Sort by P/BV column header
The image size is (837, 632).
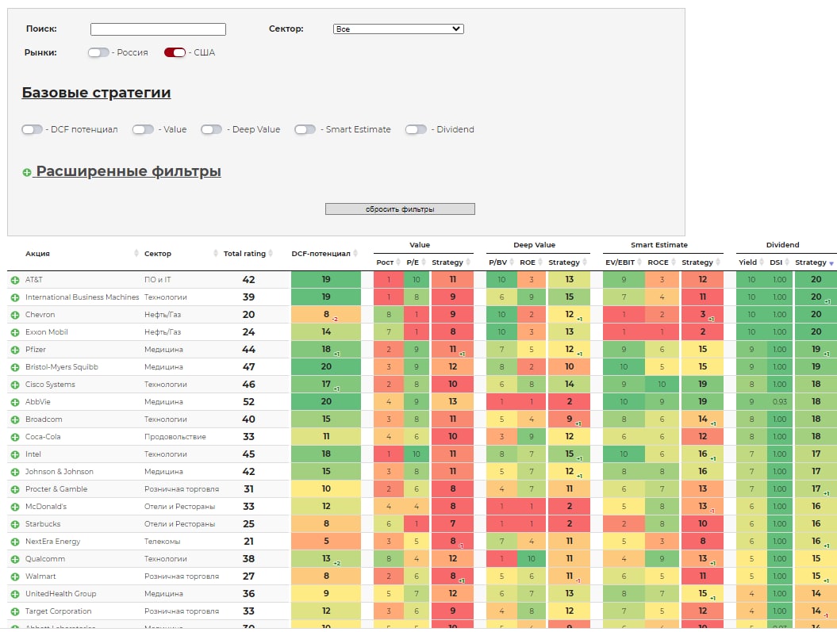501,262
